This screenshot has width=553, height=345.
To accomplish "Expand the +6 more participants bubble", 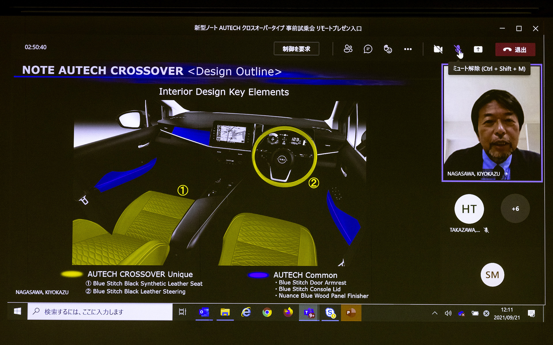I will [515, 209].
